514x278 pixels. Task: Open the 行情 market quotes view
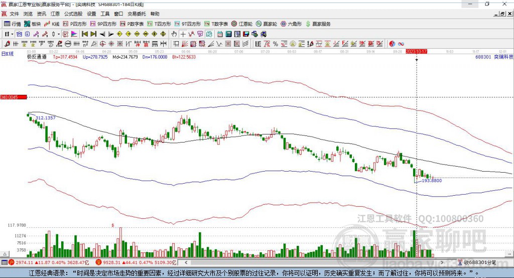click(12, 24)
